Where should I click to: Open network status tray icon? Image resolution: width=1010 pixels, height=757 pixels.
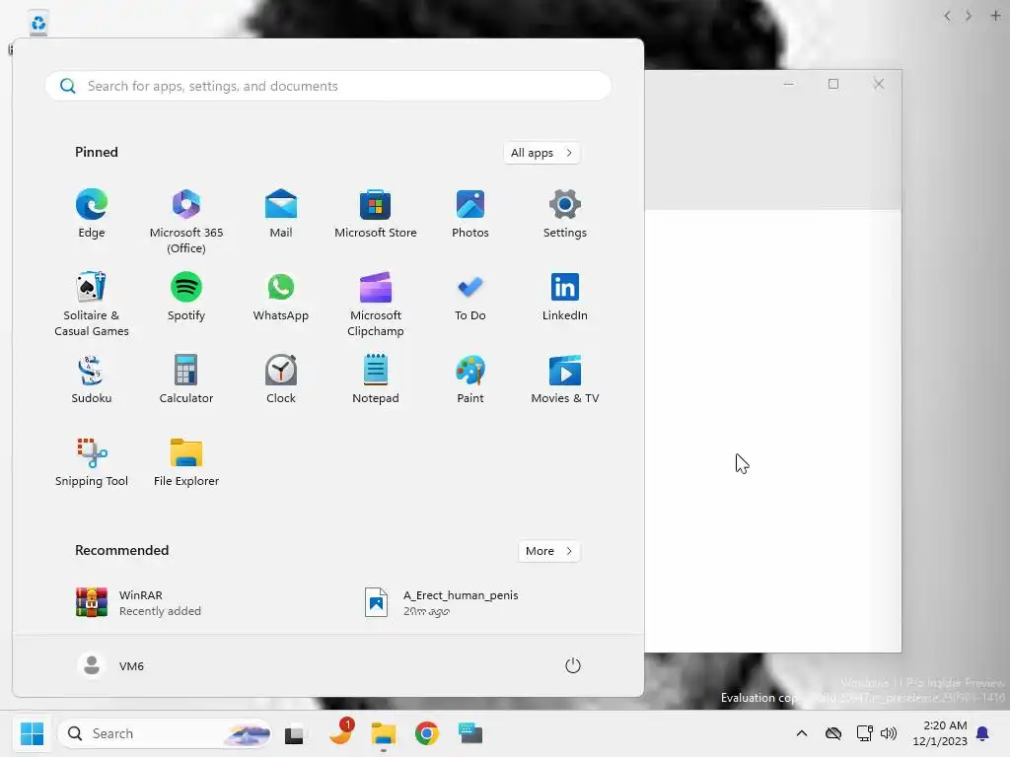click(864, 733)
